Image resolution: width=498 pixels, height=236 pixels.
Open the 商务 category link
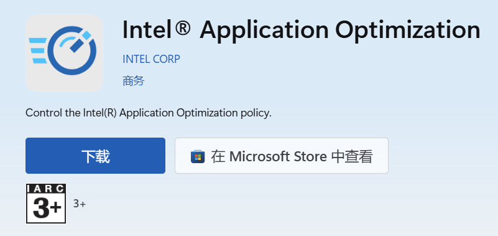(x=134, y=81)
